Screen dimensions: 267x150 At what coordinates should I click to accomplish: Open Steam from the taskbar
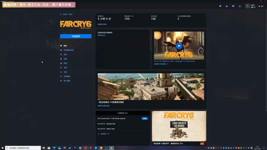[70, 148]
